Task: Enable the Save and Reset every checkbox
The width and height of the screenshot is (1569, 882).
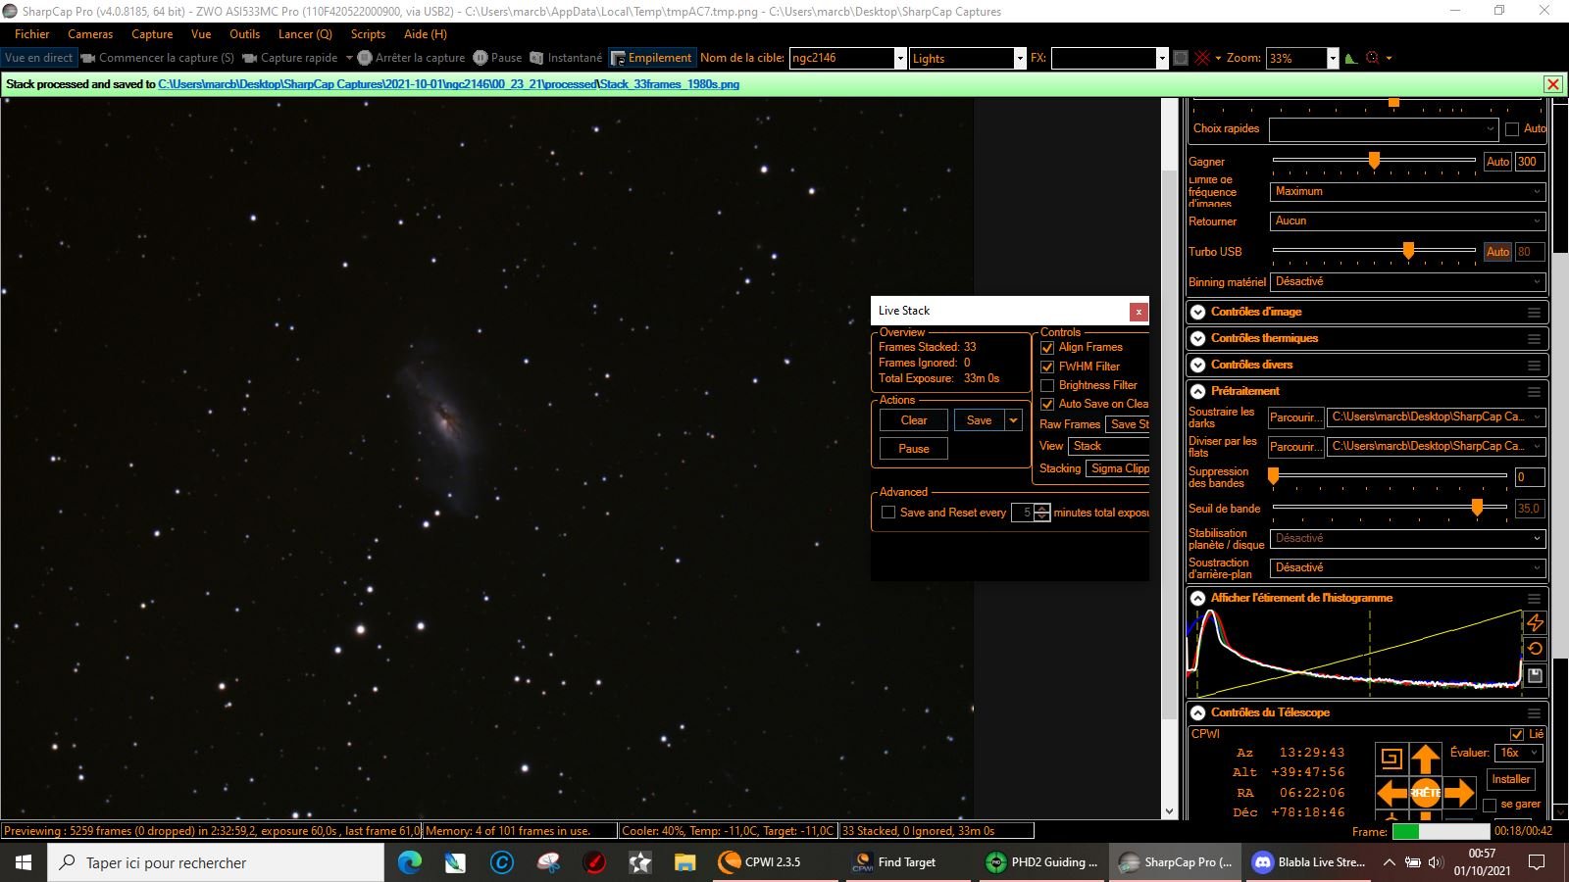Action: 888,513
